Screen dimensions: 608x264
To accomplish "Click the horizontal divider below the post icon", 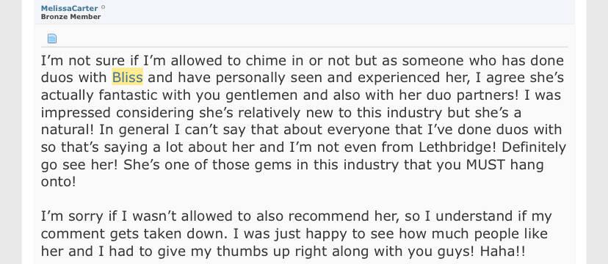I will (305, 47).
